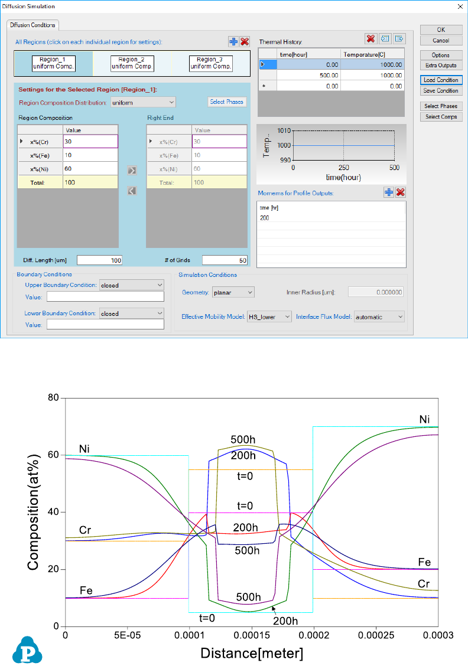
Task: Open Lower Boundary Condition dropdown
Action: point(131,314)
